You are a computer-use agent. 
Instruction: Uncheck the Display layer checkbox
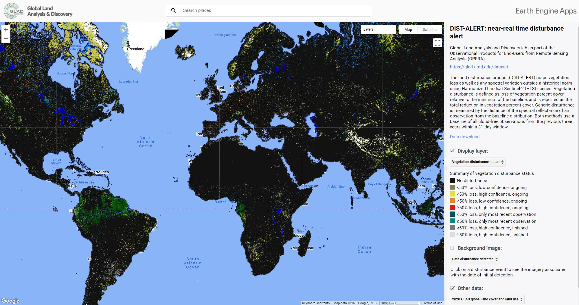coord(452,151)
